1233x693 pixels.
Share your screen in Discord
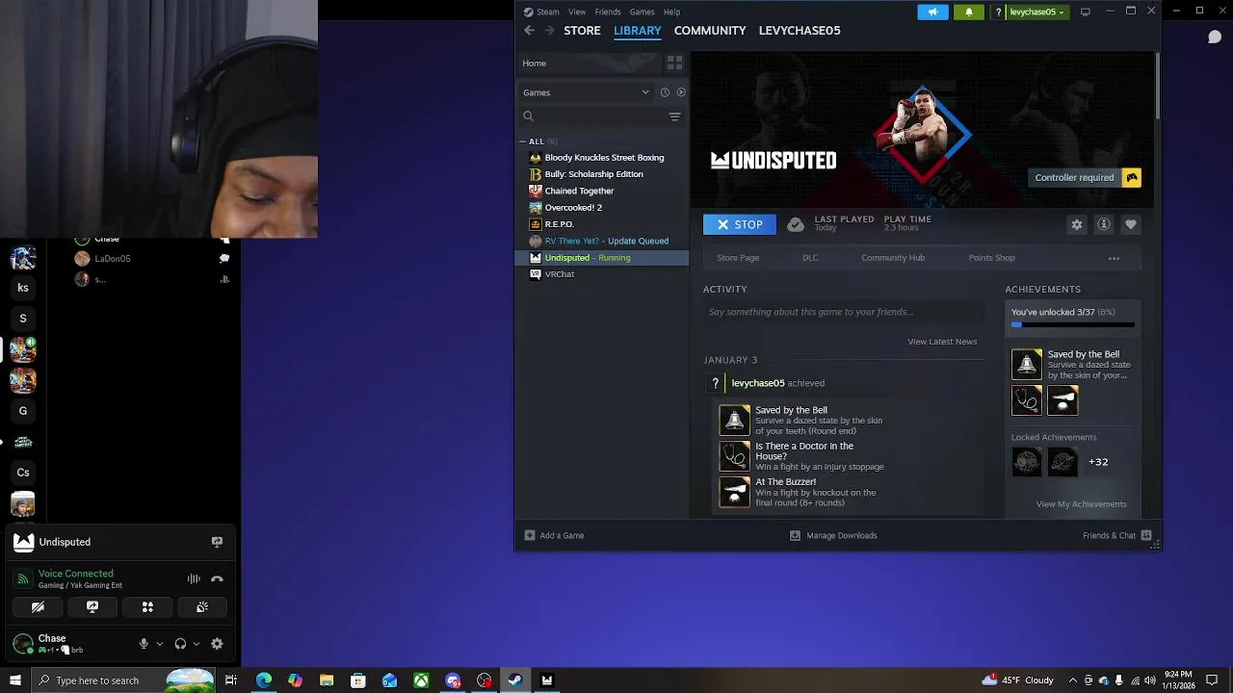[x=92, y=607]
